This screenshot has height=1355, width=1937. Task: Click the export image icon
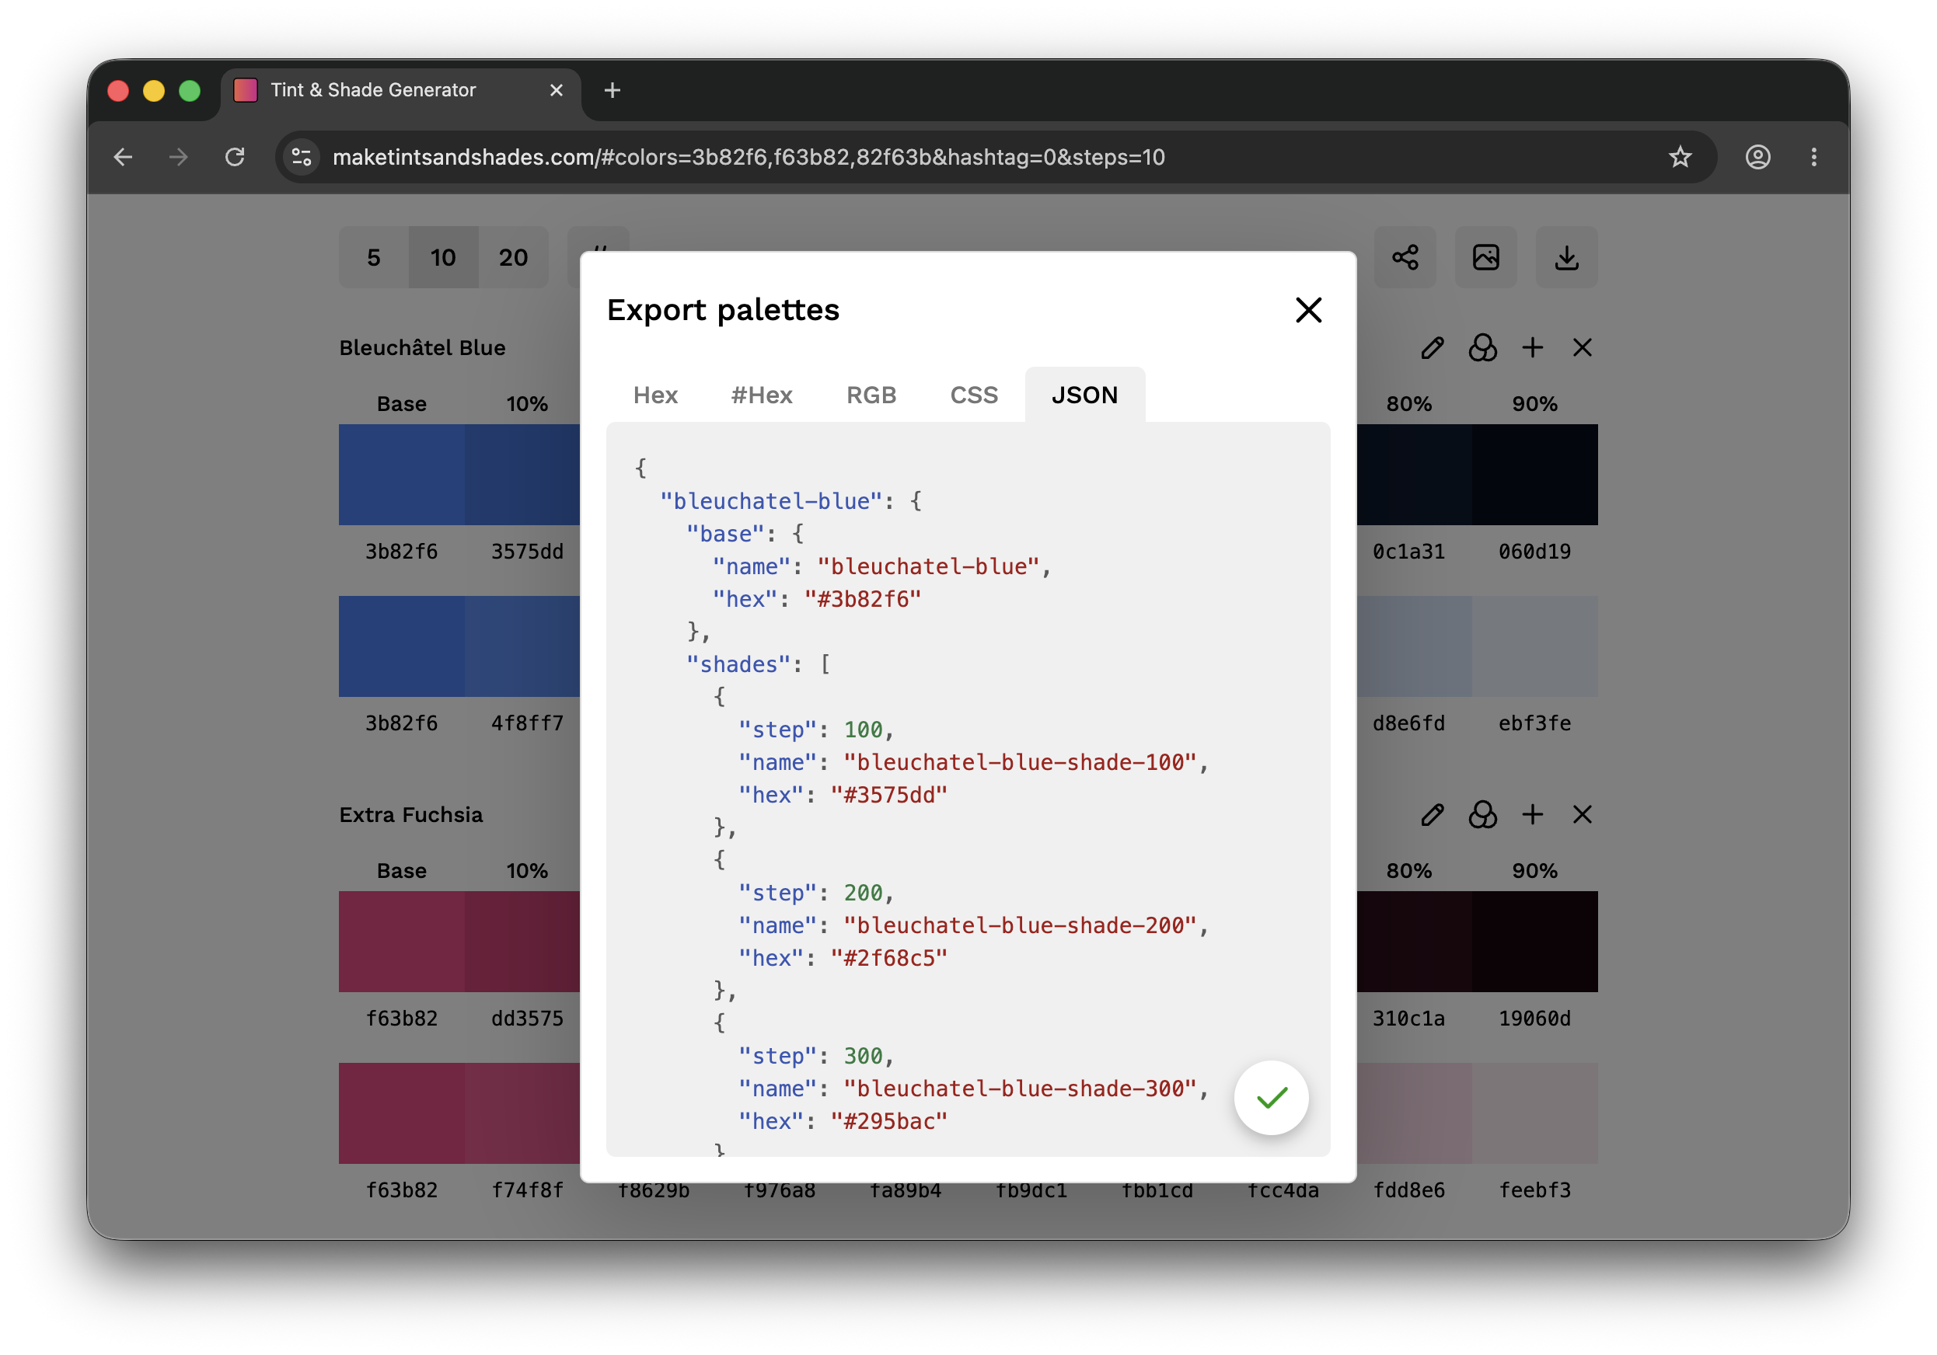[1485, 257]
